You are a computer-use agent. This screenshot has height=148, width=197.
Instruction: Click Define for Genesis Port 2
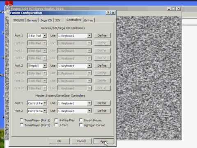point(102,66)
